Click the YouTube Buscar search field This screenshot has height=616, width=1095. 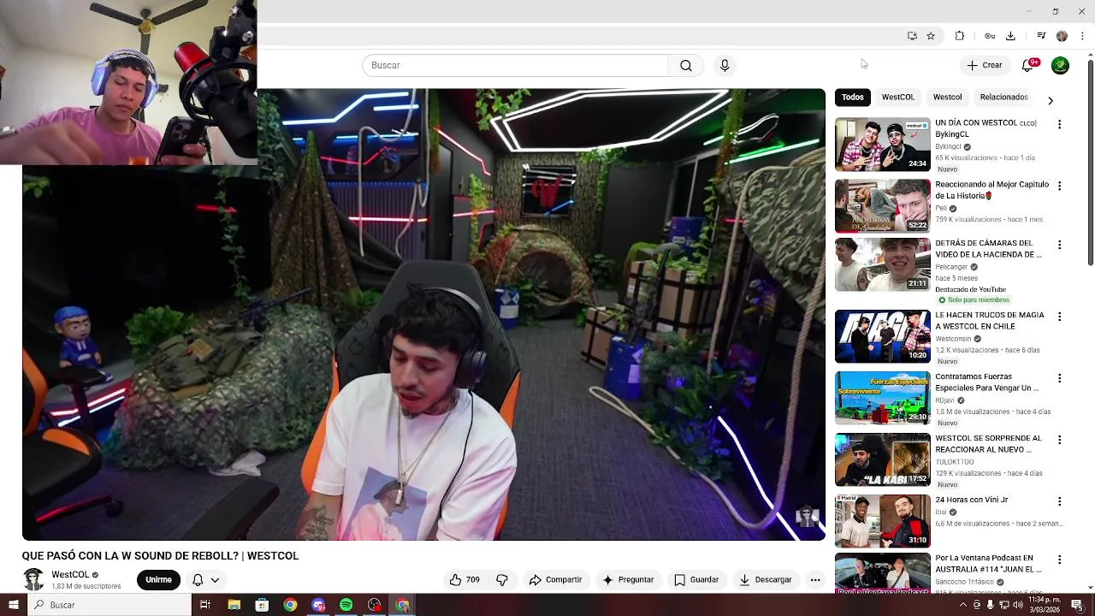(515, 66)
